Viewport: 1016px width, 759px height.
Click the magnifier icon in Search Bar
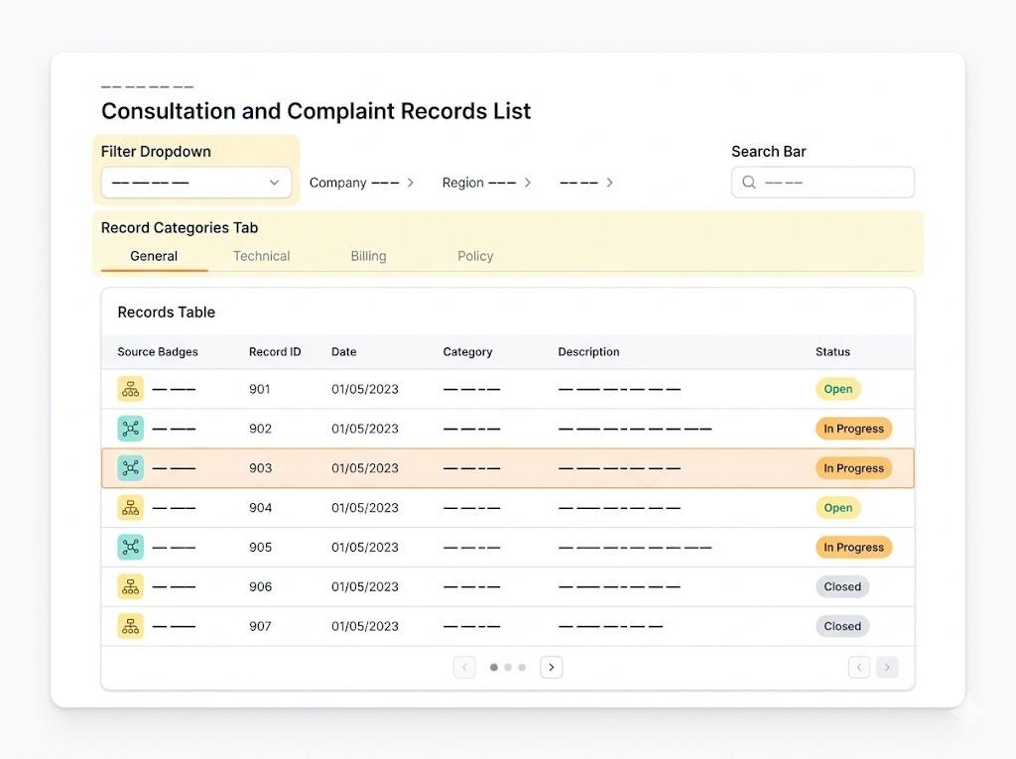click(749, 183)
